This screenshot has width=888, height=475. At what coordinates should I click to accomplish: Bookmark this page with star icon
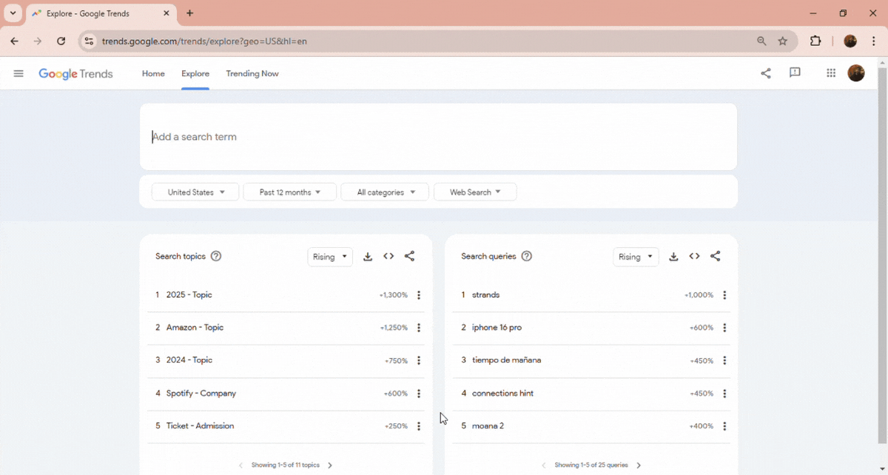(x=783, y=41)
